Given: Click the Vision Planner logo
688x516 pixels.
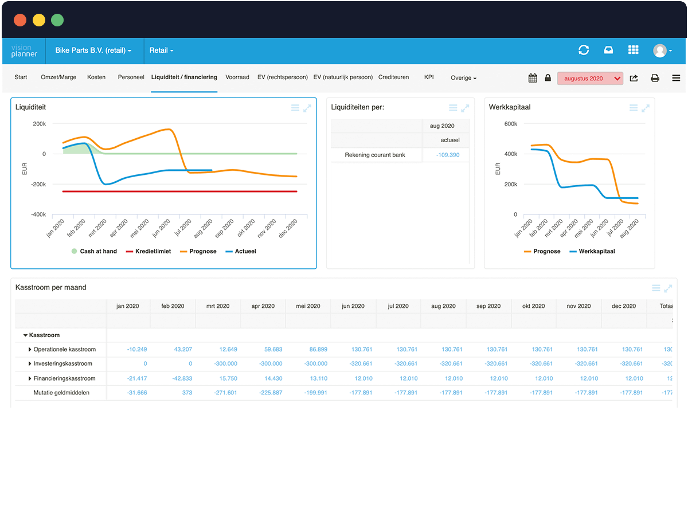Looking at the screenshot, I should click(24, 50).
